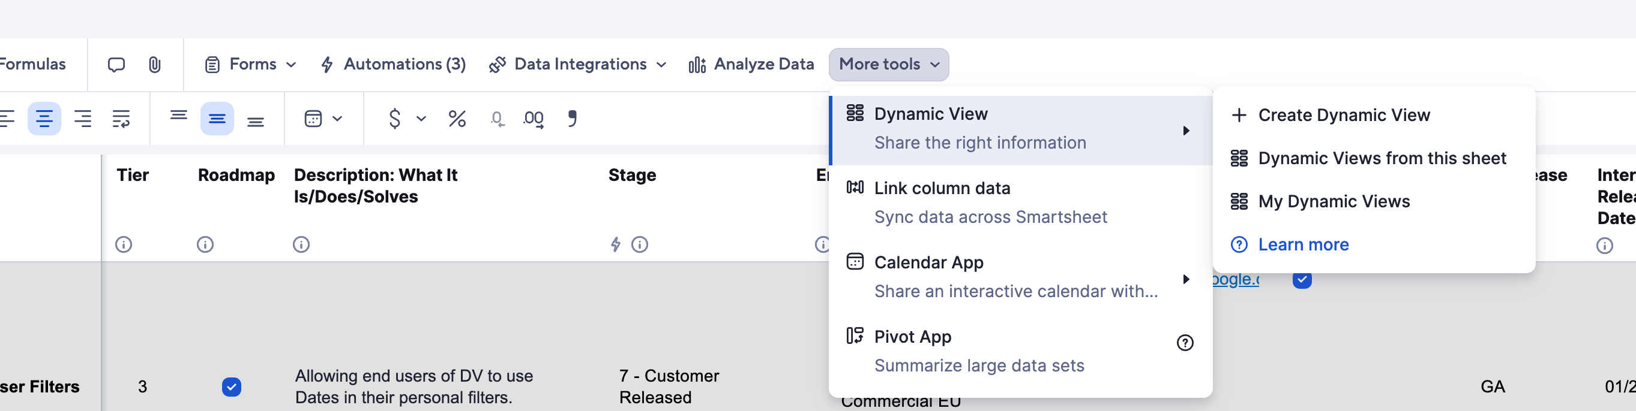The width and height of the screenshot is (1636, 411).
Task: Apply currency format with the dollar icon
Action: 394,119
